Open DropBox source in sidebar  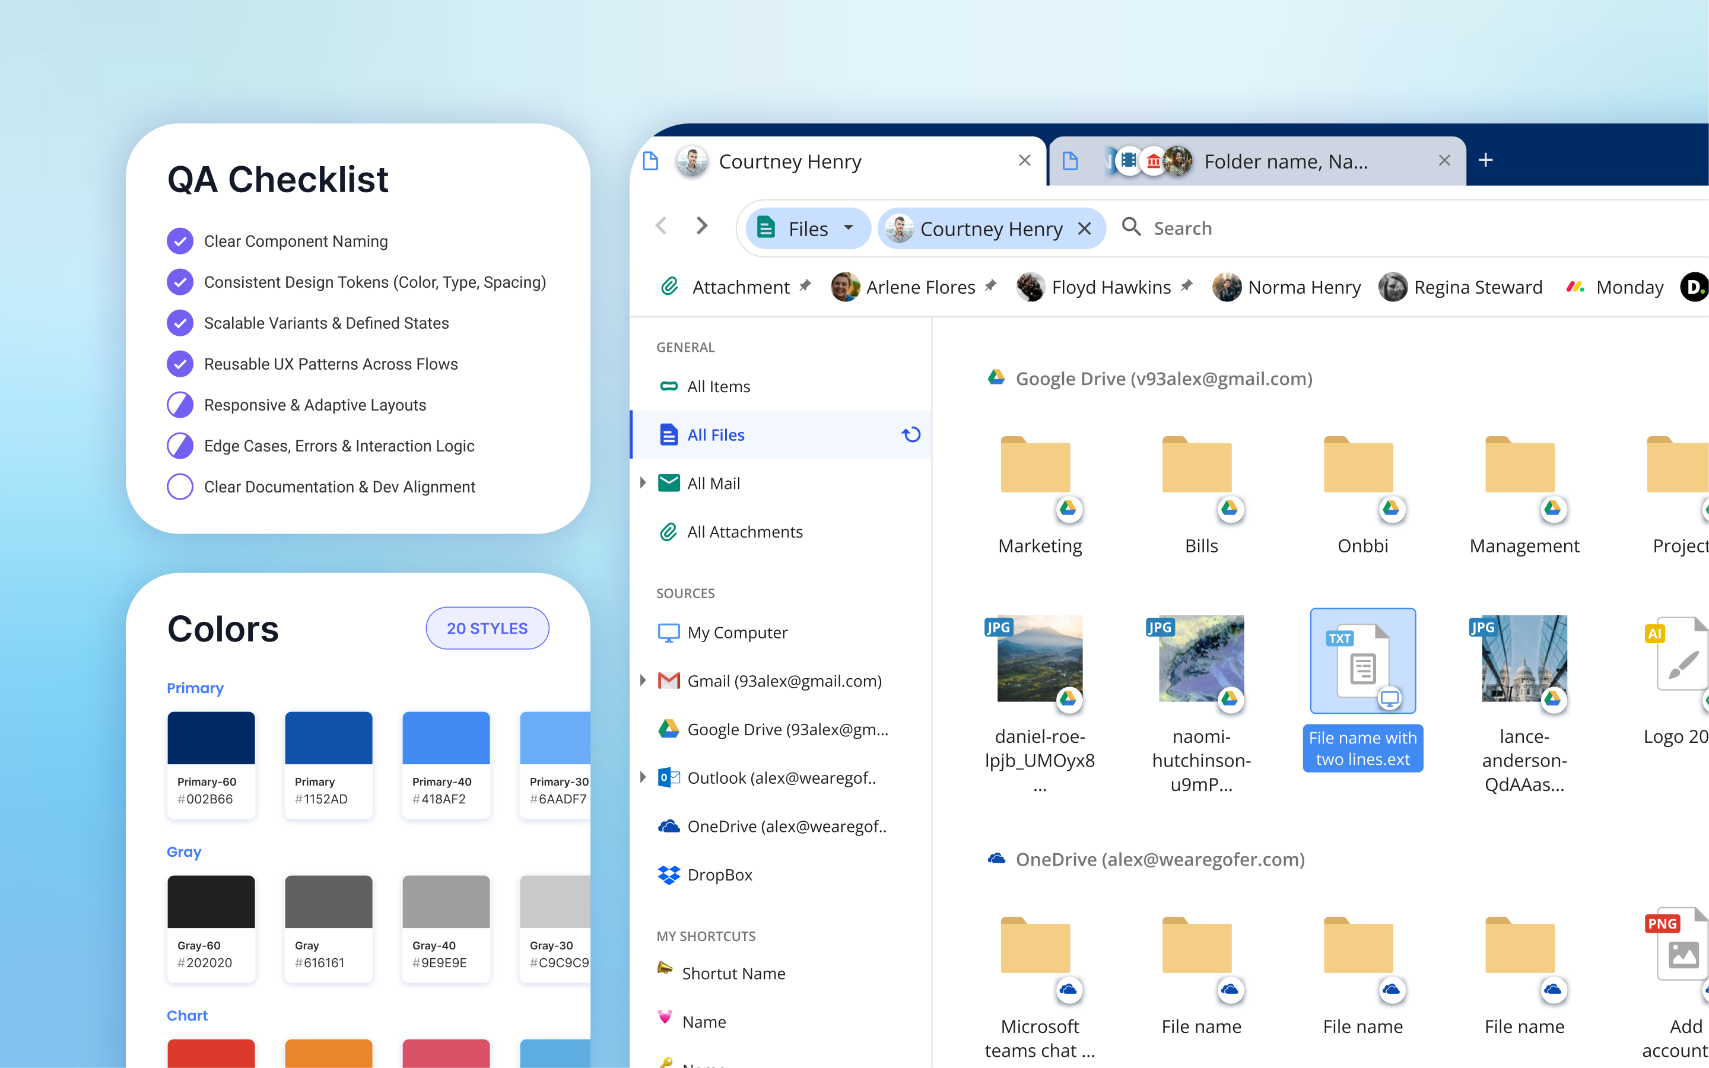719,875
